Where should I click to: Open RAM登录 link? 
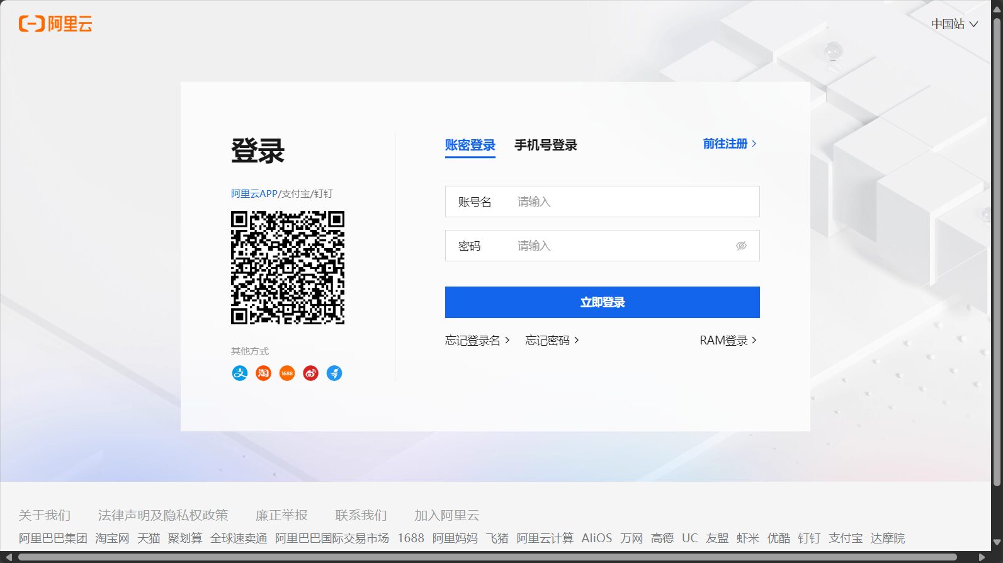point(728,340)
